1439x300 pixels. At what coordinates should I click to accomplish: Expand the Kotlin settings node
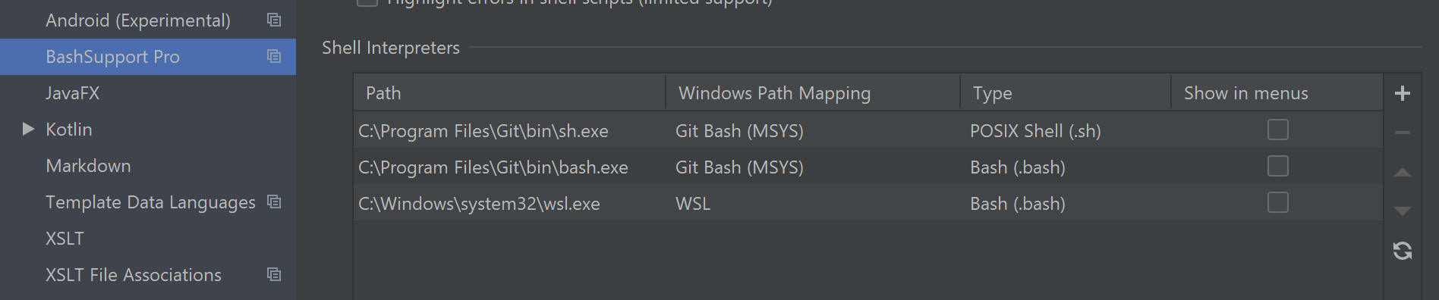pos(28,129)
